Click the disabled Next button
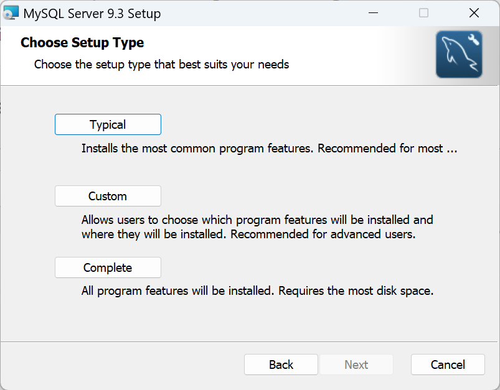The width and height of the screenshot is (500, 390). pos(356,364)
